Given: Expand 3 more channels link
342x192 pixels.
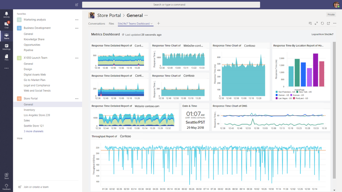Looking at the screenshot, I should coord(33,131).
